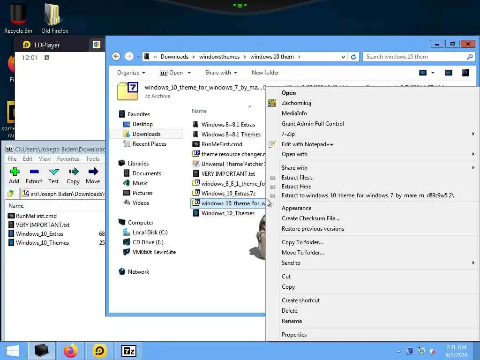Select Extract Here in context menu
The height and width of the screenshot is (360, 480).
pyautogui.click(x=296, y=187)
